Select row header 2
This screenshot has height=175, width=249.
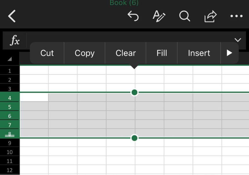click(x=10, y=80)
